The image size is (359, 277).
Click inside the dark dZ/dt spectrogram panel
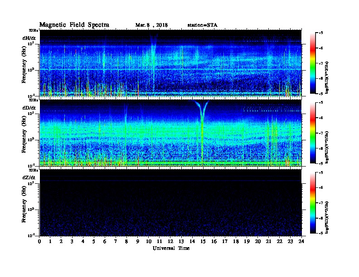tap(170, 203)
